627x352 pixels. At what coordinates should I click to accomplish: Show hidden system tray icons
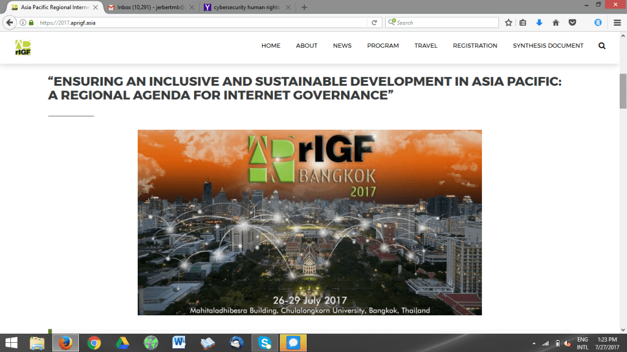coord(534,343)
